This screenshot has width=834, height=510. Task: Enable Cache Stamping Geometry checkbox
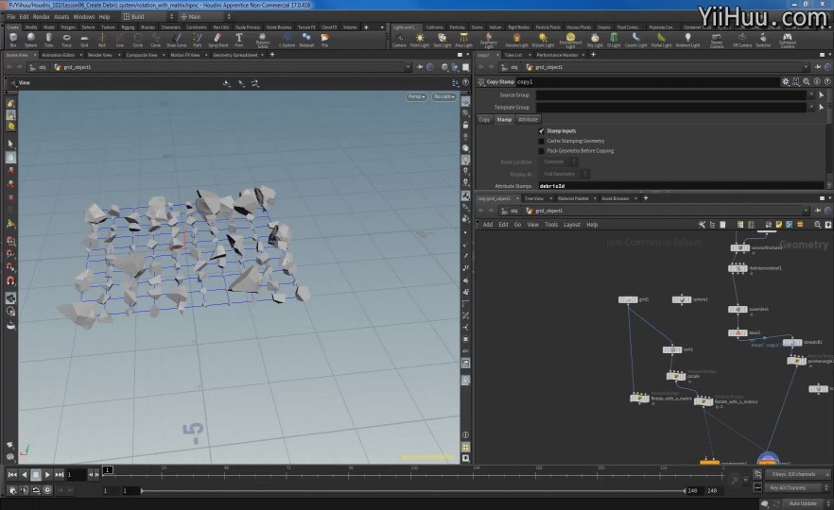[542, 141]
